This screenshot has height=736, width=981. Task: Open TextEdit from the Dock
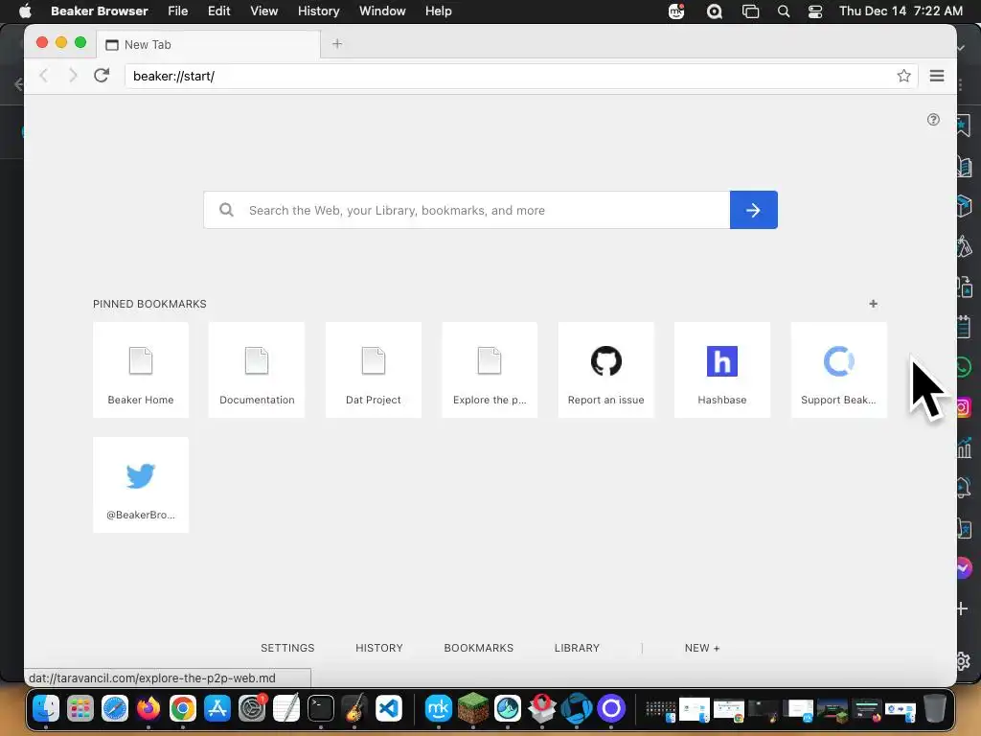pyautogui.click(x=286, y=708)
